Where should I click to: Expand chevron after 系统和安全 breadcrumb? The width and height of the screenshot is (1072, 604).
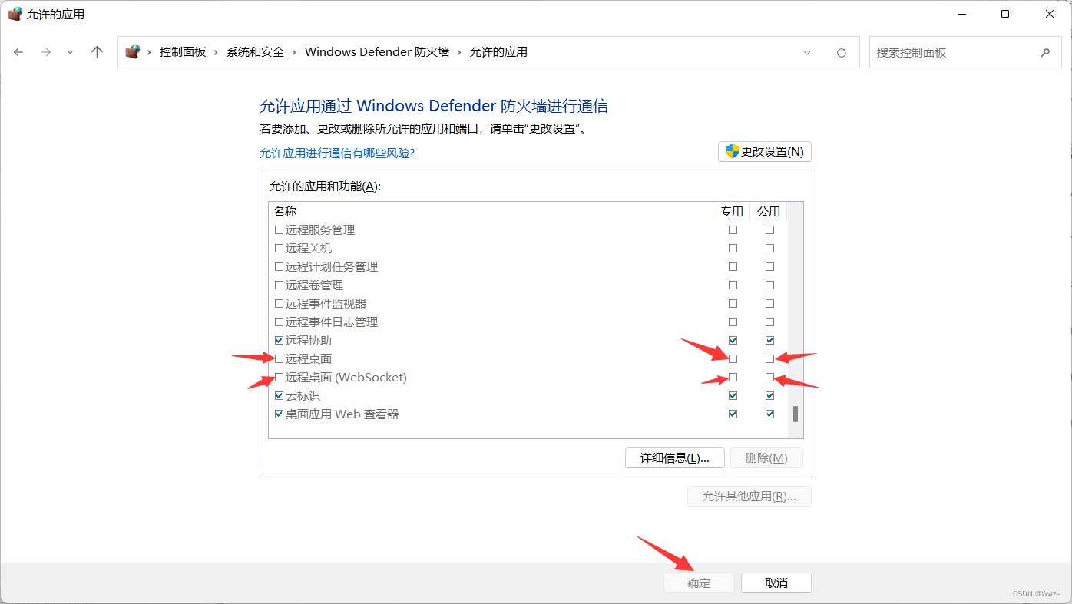[295, 52]
